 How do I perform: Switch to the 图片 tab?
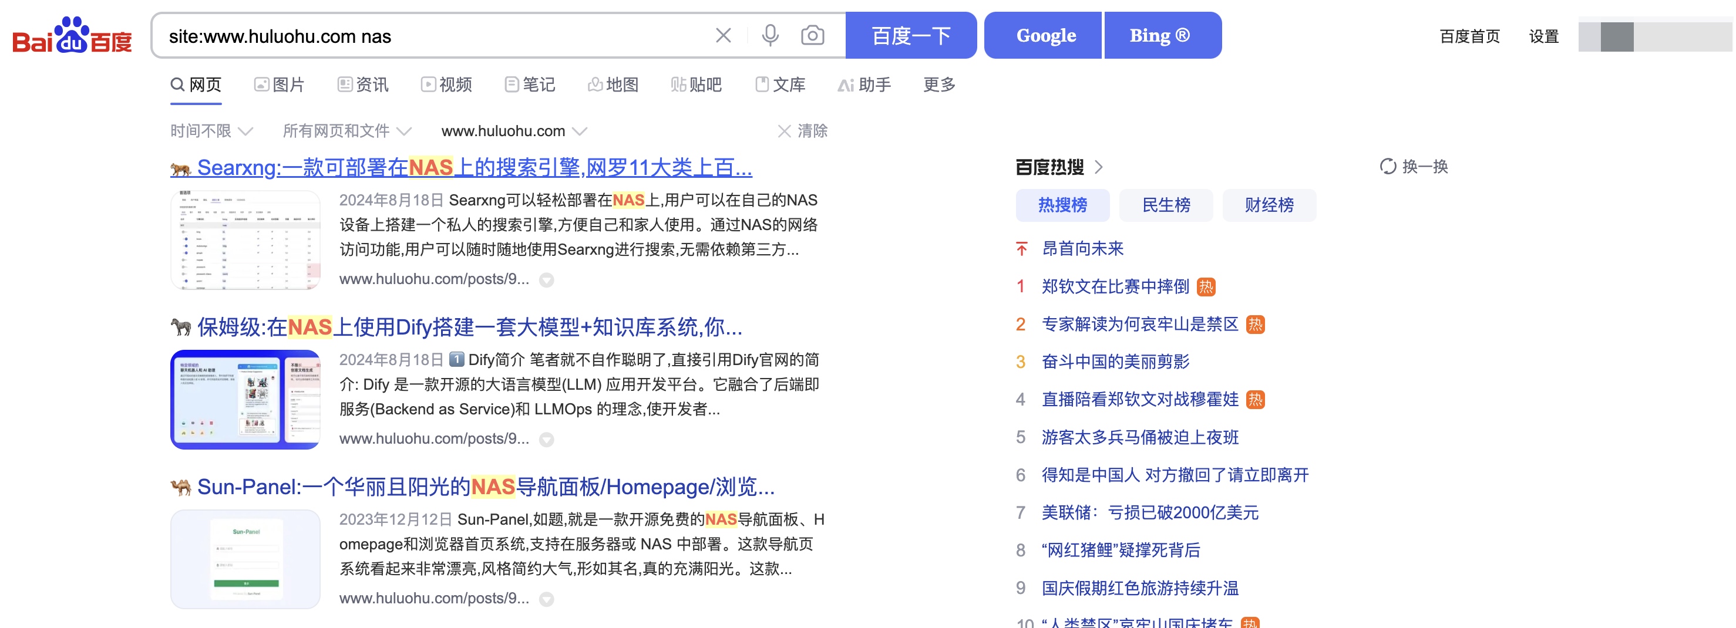pyautogui.click(x=279, y=85)
